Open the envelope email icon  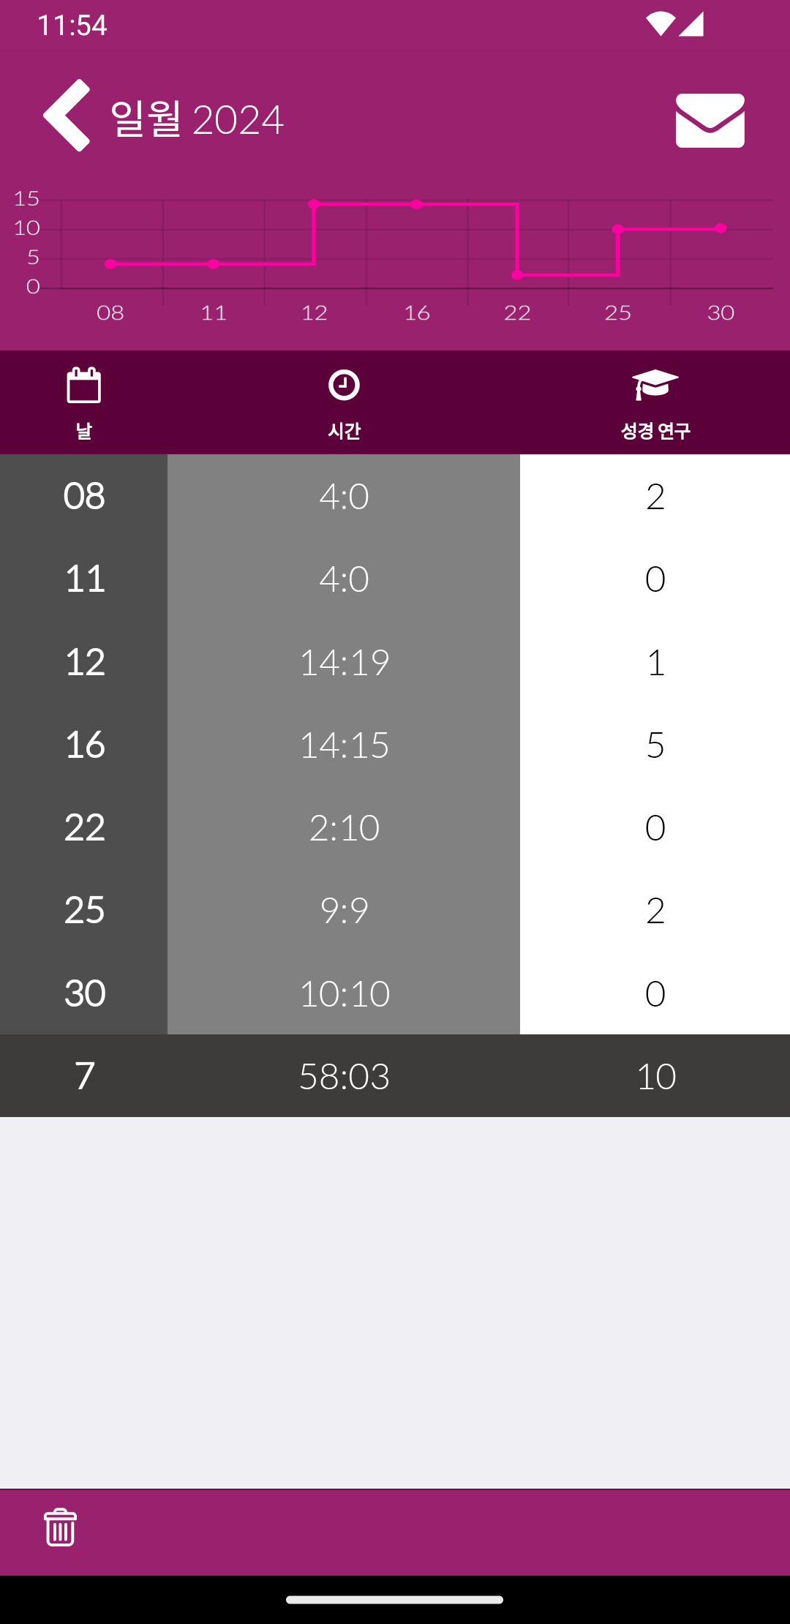pyautogui.click(x=710, y=121)
